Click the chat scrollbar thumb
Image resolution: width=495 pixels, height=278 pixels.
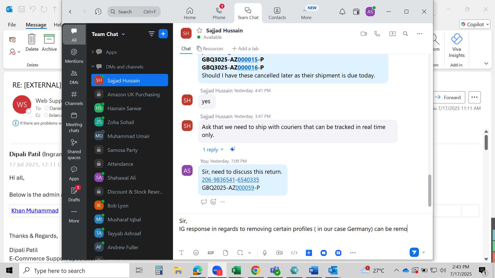coord(430,190)
